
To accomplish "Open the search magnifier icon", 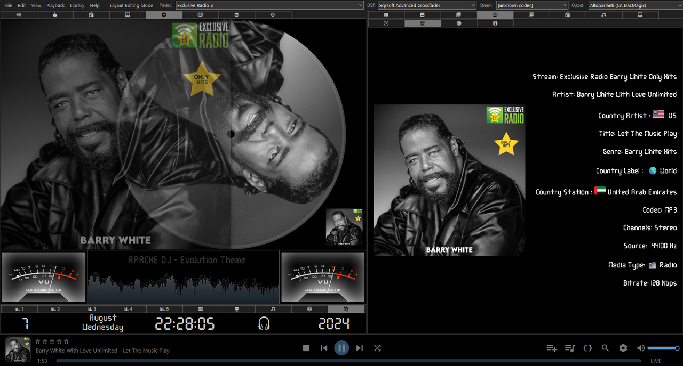I will pos(605,348).
